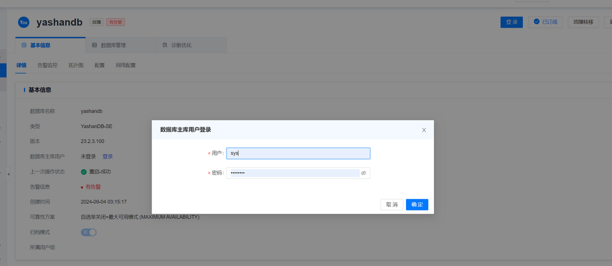Click the 数据库管理 tab icon
Screen dimensions: 612x266
point(94,45)
